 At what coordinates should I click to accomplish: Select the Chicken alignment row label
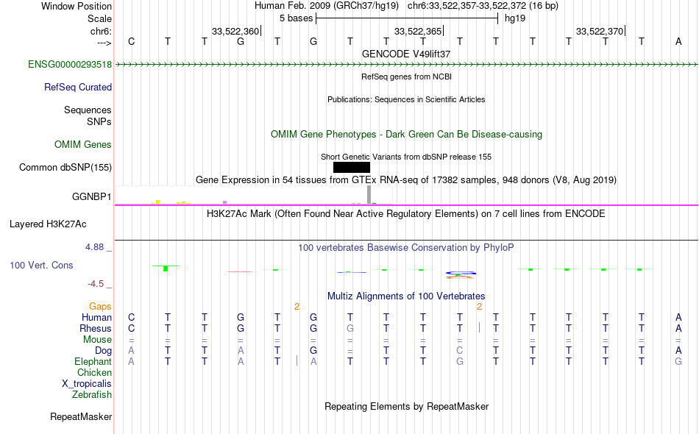click(x=94, y=372)
